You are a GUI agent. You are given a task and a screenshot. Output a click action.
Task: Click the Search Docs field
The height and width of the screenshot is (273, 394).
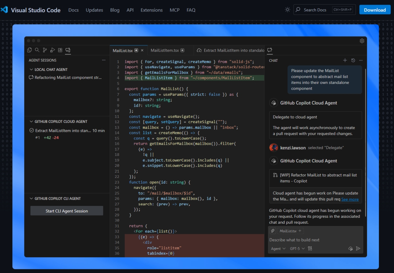pyautogui.click(x=315, y=10)
